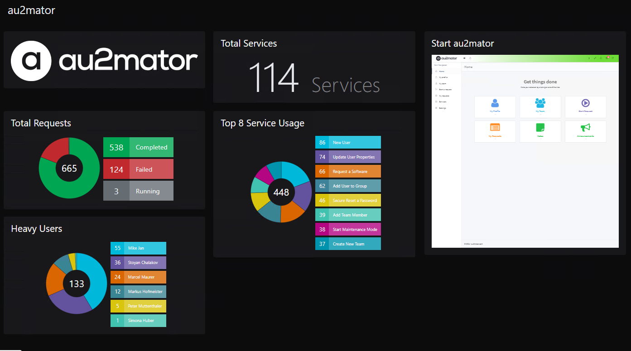Click Peter Muttenthaler in the Heavy Users legend

coord(138,306)
